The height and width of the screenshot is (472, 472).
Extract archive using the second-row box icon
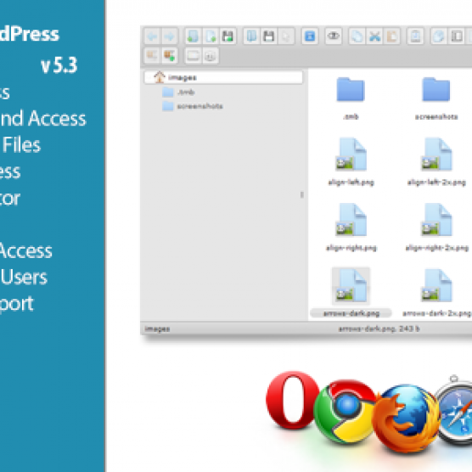click(x=152, y=56)
